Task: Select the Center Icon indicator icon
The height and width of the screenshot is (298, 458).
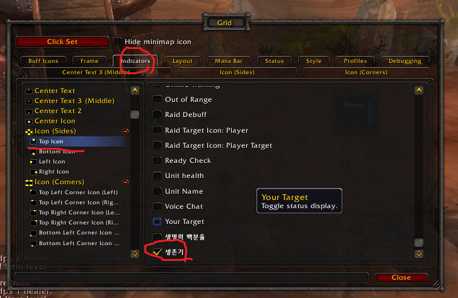Action: pyautogui.click(x=29, y=121)
